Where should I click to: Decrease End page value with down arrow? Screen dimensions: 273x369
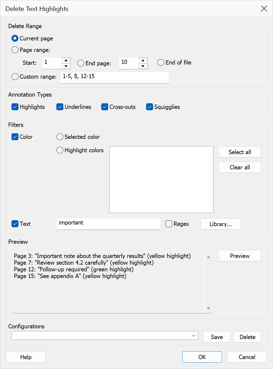pyautogui.click(x=143, y=66)
